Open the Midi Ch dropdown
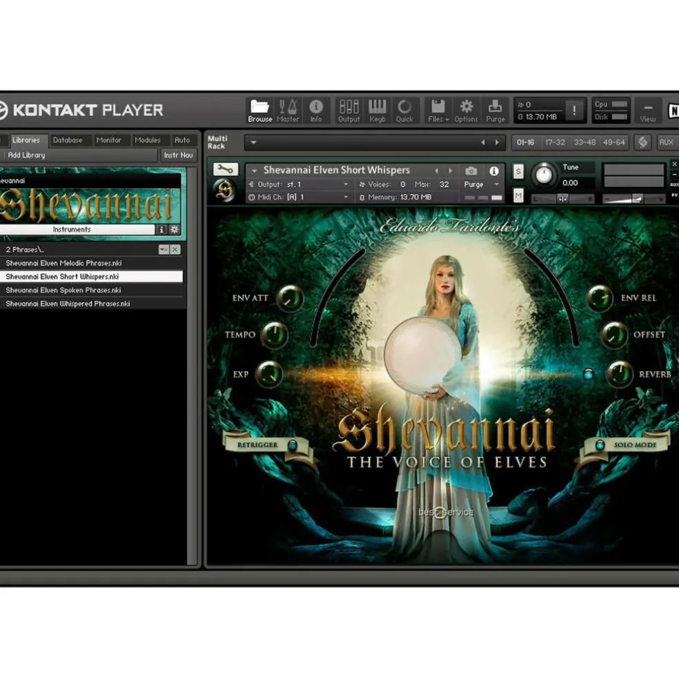The width and height of the screenshot is (679, 679). pyautogui.click(x=299, y=197)
